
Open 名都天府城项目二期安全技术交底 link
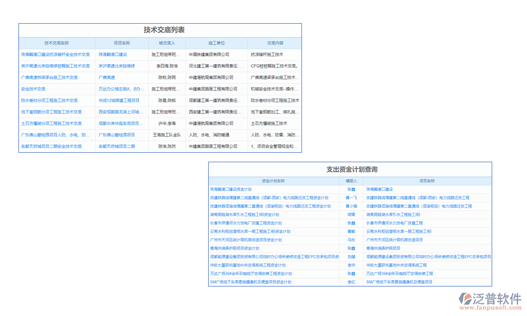click(x=51, y=146)
